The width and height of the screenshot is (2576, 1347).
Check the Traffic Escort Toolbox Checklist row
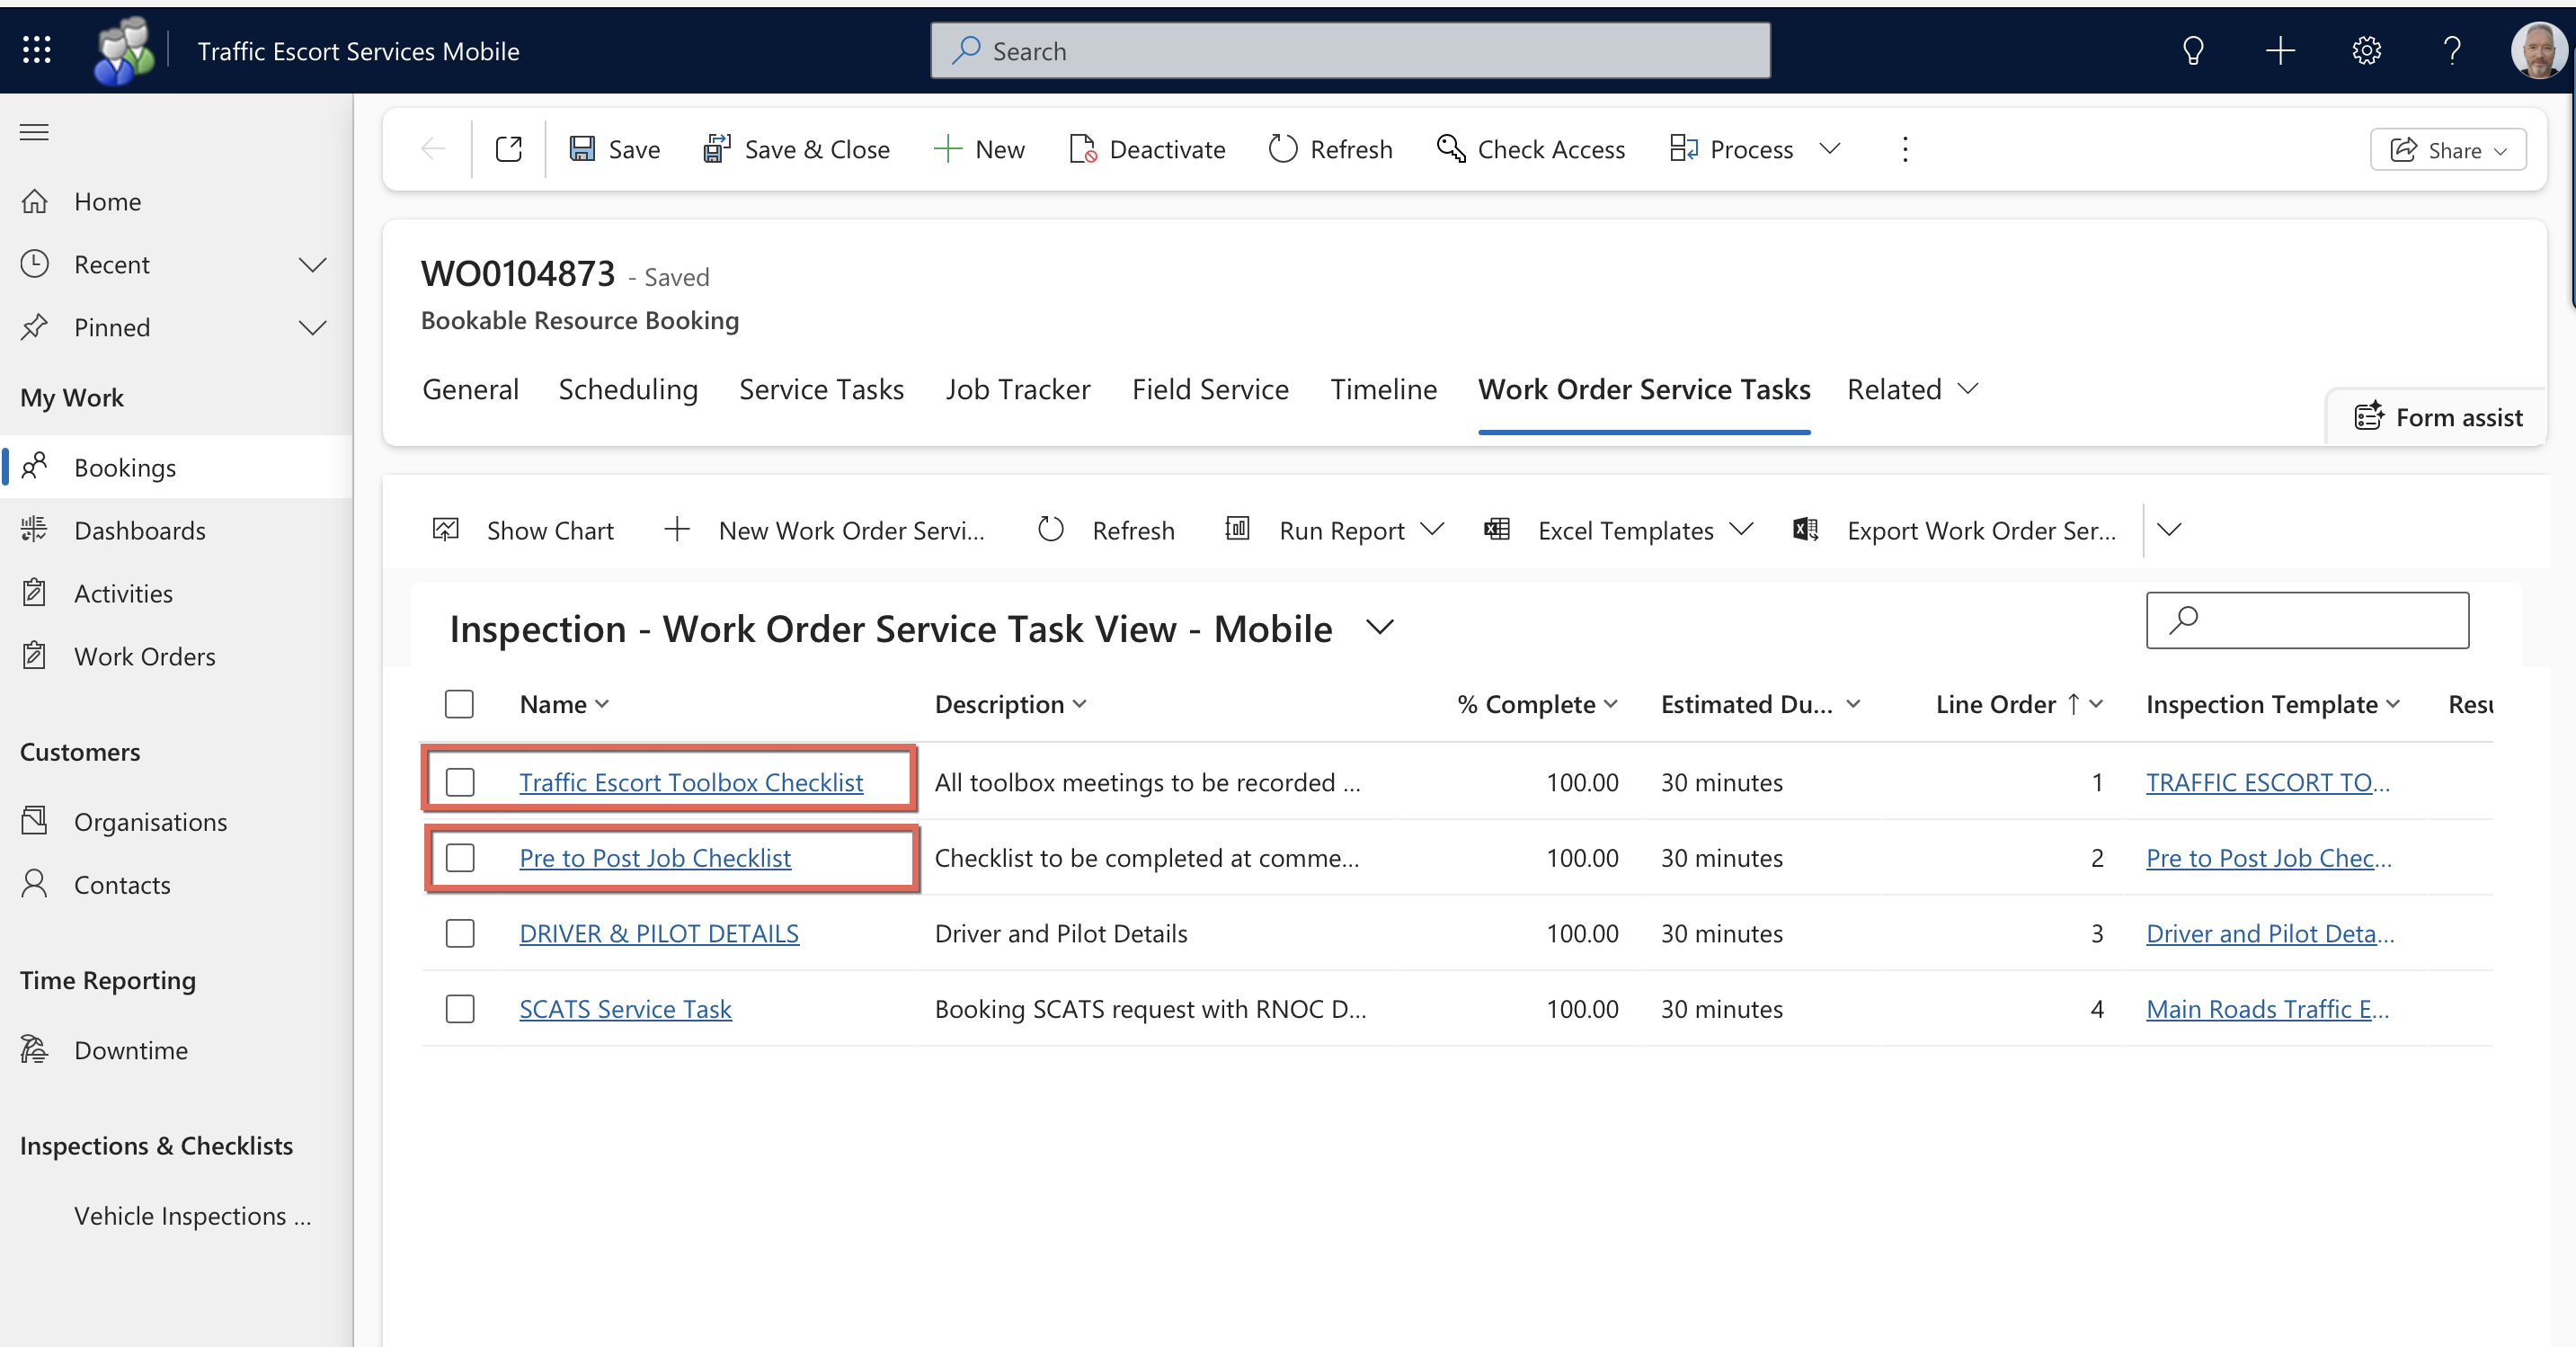459,781
